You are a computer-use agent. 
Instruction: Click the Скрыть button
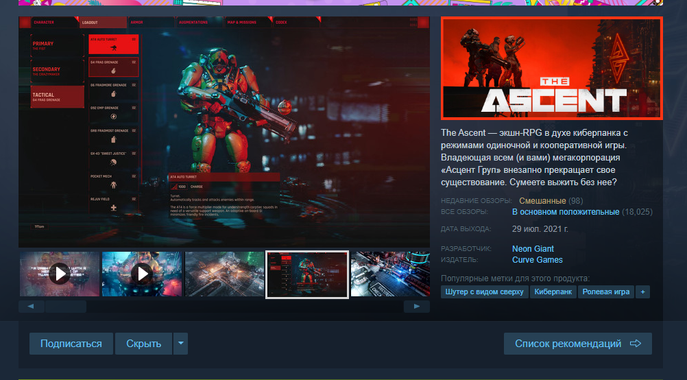pyautogui.click(x=144, y=344)
